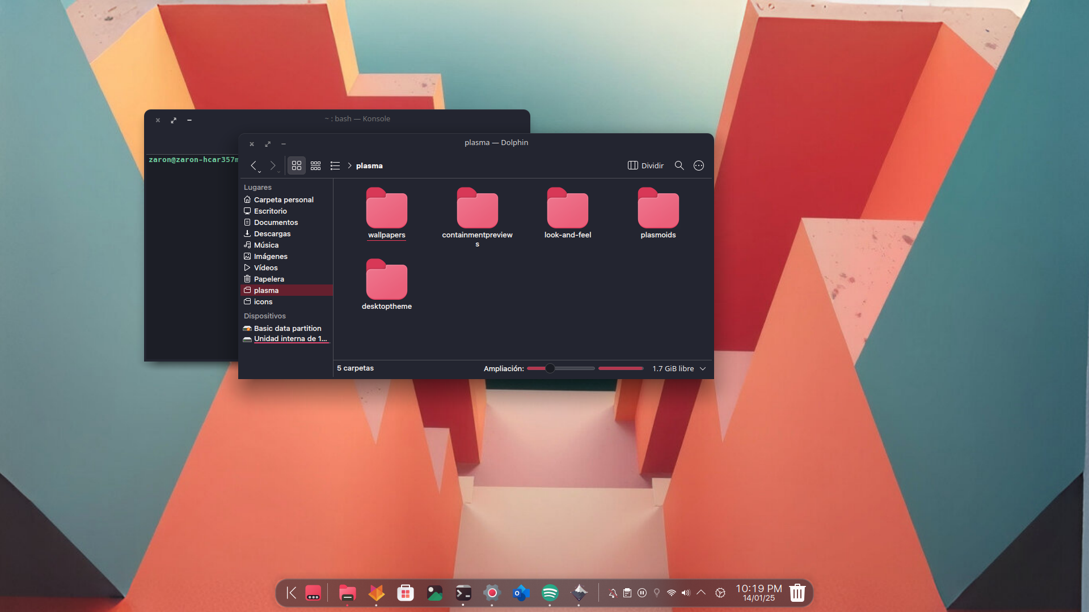Toggle the volume tray control

click(x=686, y=593)
